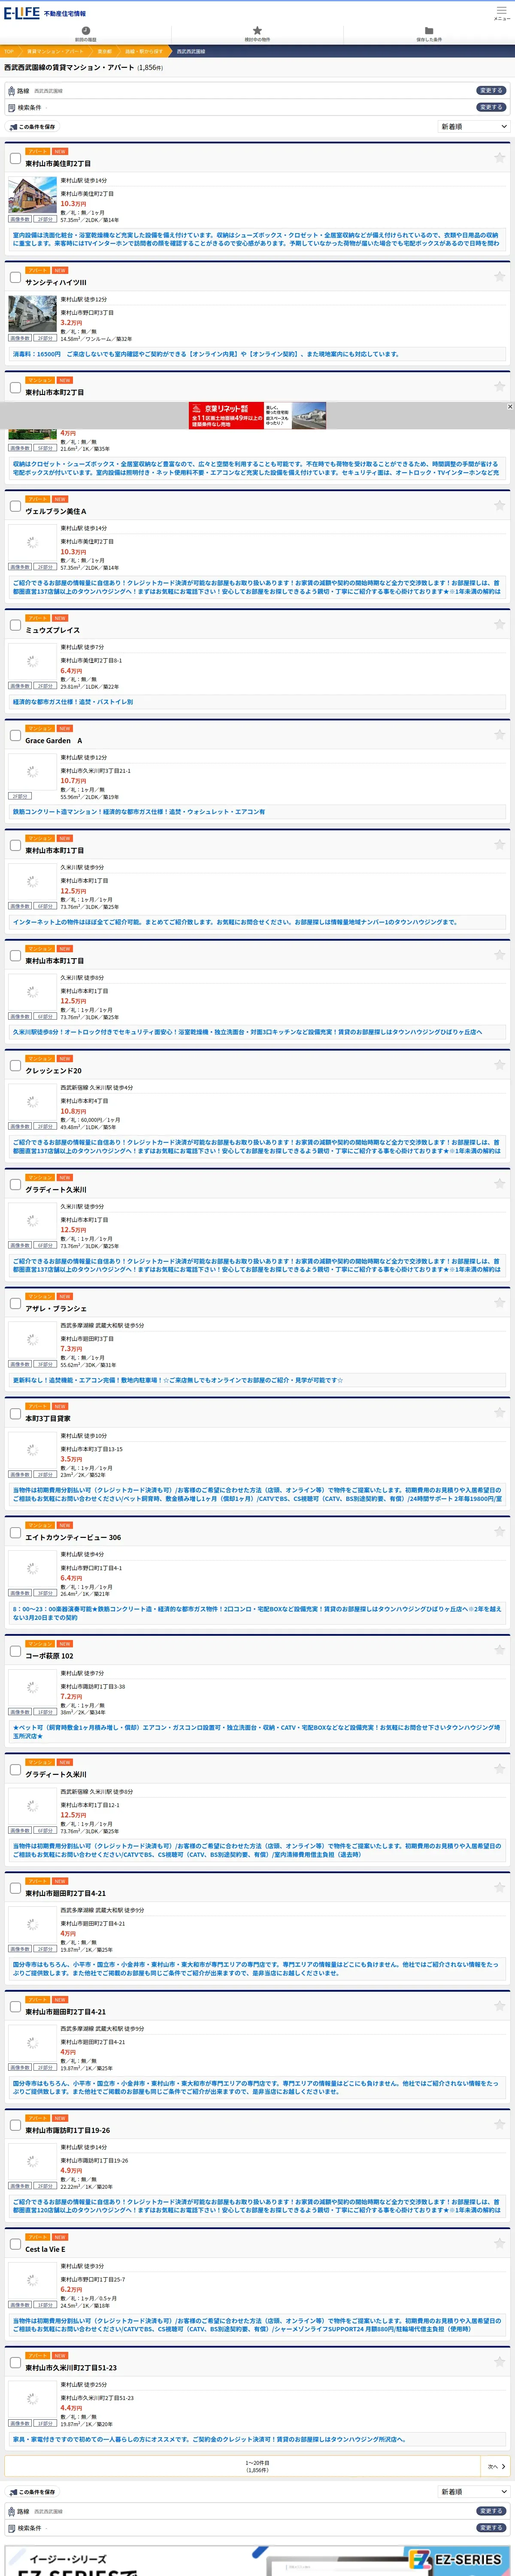Favorite star for Grace Garden A listing
The image size is (515, 2576).
(x=499, y=735)
